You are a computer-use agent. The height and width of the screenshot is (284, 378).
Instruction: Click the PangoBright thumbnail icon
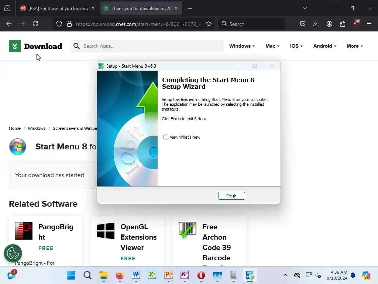[24, 231]
